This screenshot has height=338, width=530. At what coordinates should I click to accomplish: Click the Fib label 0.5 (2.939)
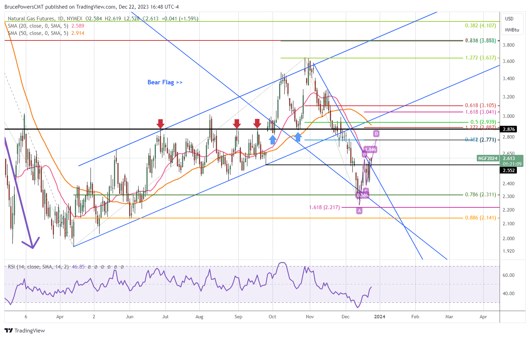pyautogui.click(x=483, y=122)
